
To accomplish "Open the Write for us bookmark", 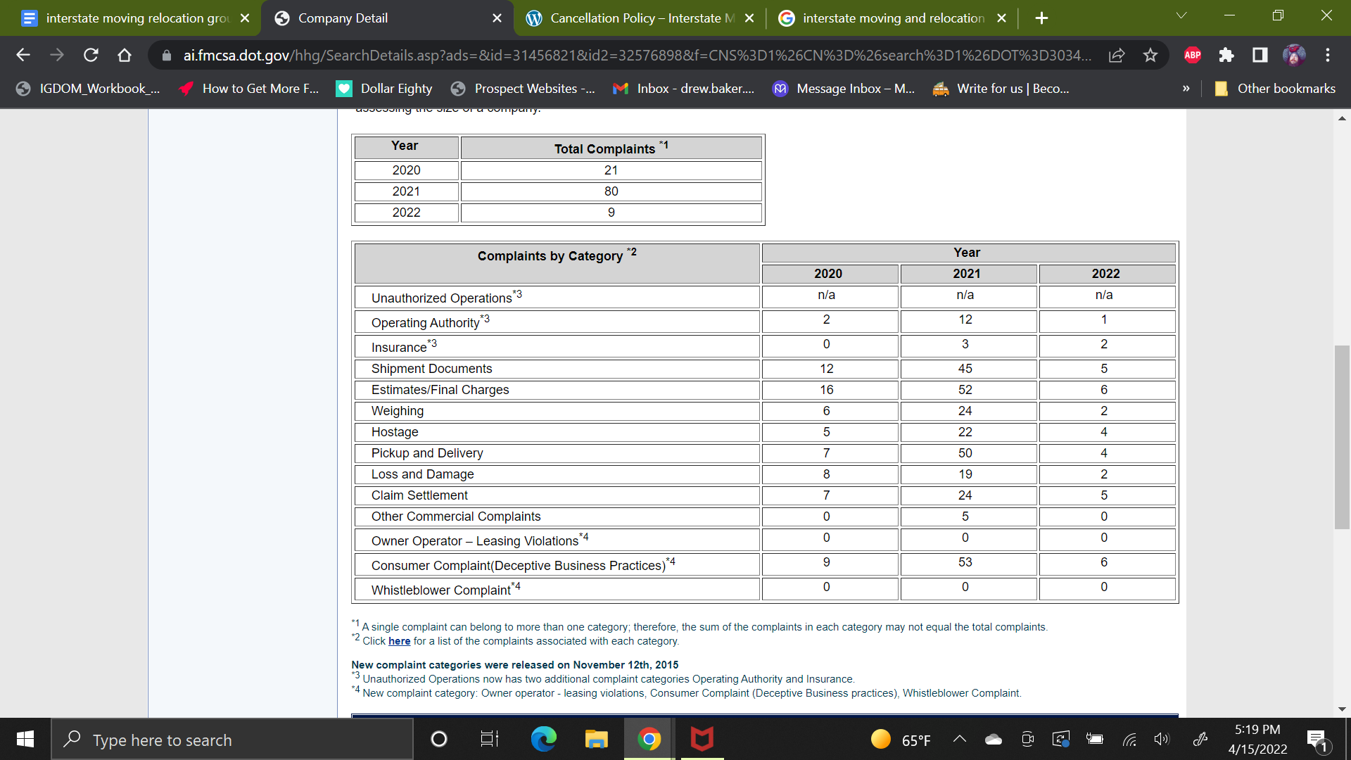I will tap(1001, 89).
